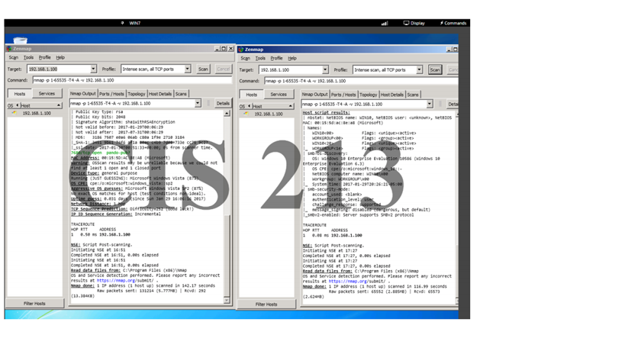Switch to Ports / Hosts tab in left window
Image resolution: width=625 pixels, height=351 pixels.
click(111, 94)
